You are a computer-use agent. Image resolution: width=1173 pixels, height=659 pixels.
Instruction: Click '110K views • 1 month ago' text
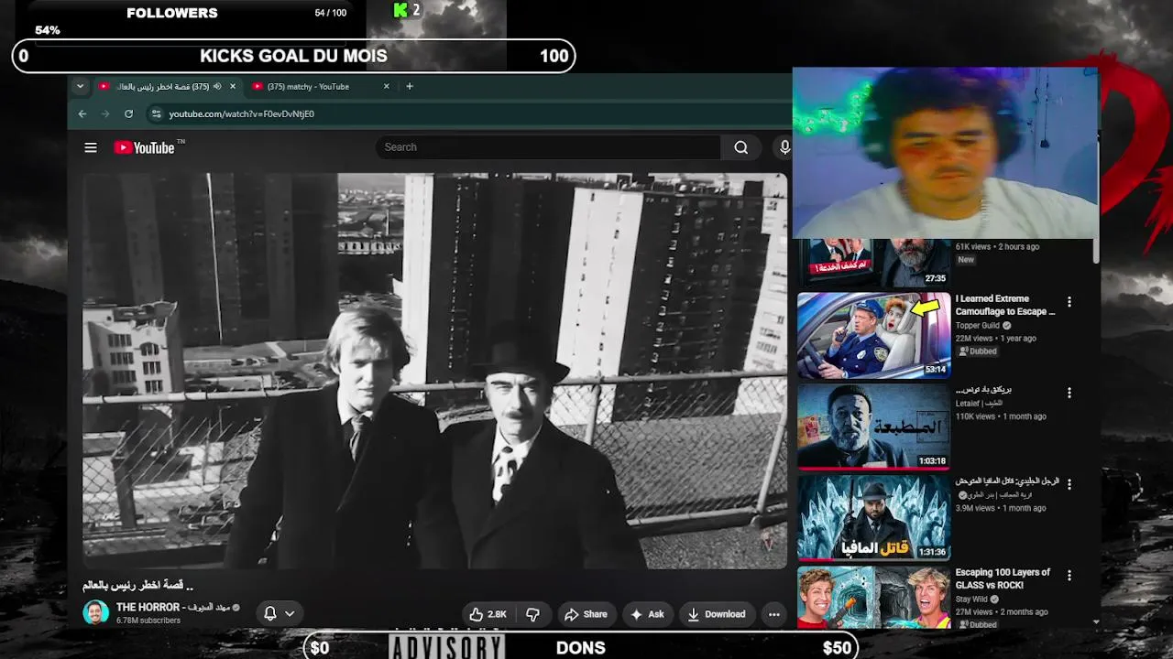[1001, 416]
